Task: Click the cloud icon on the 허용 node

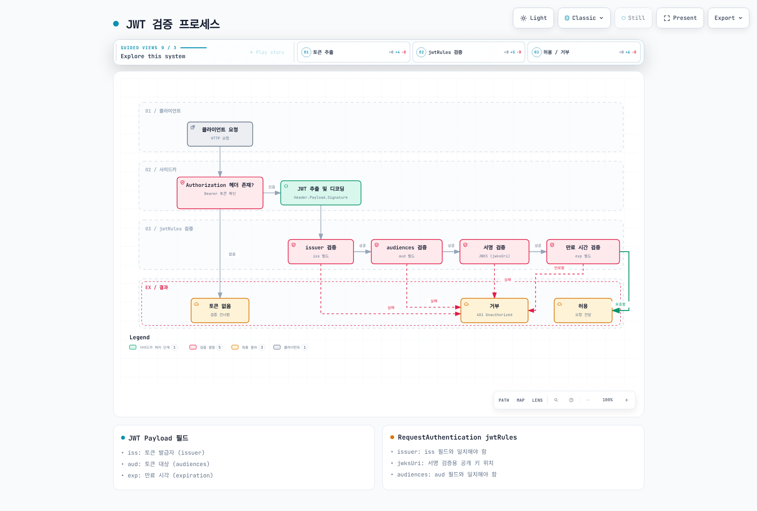Action: tap(559, 304)
